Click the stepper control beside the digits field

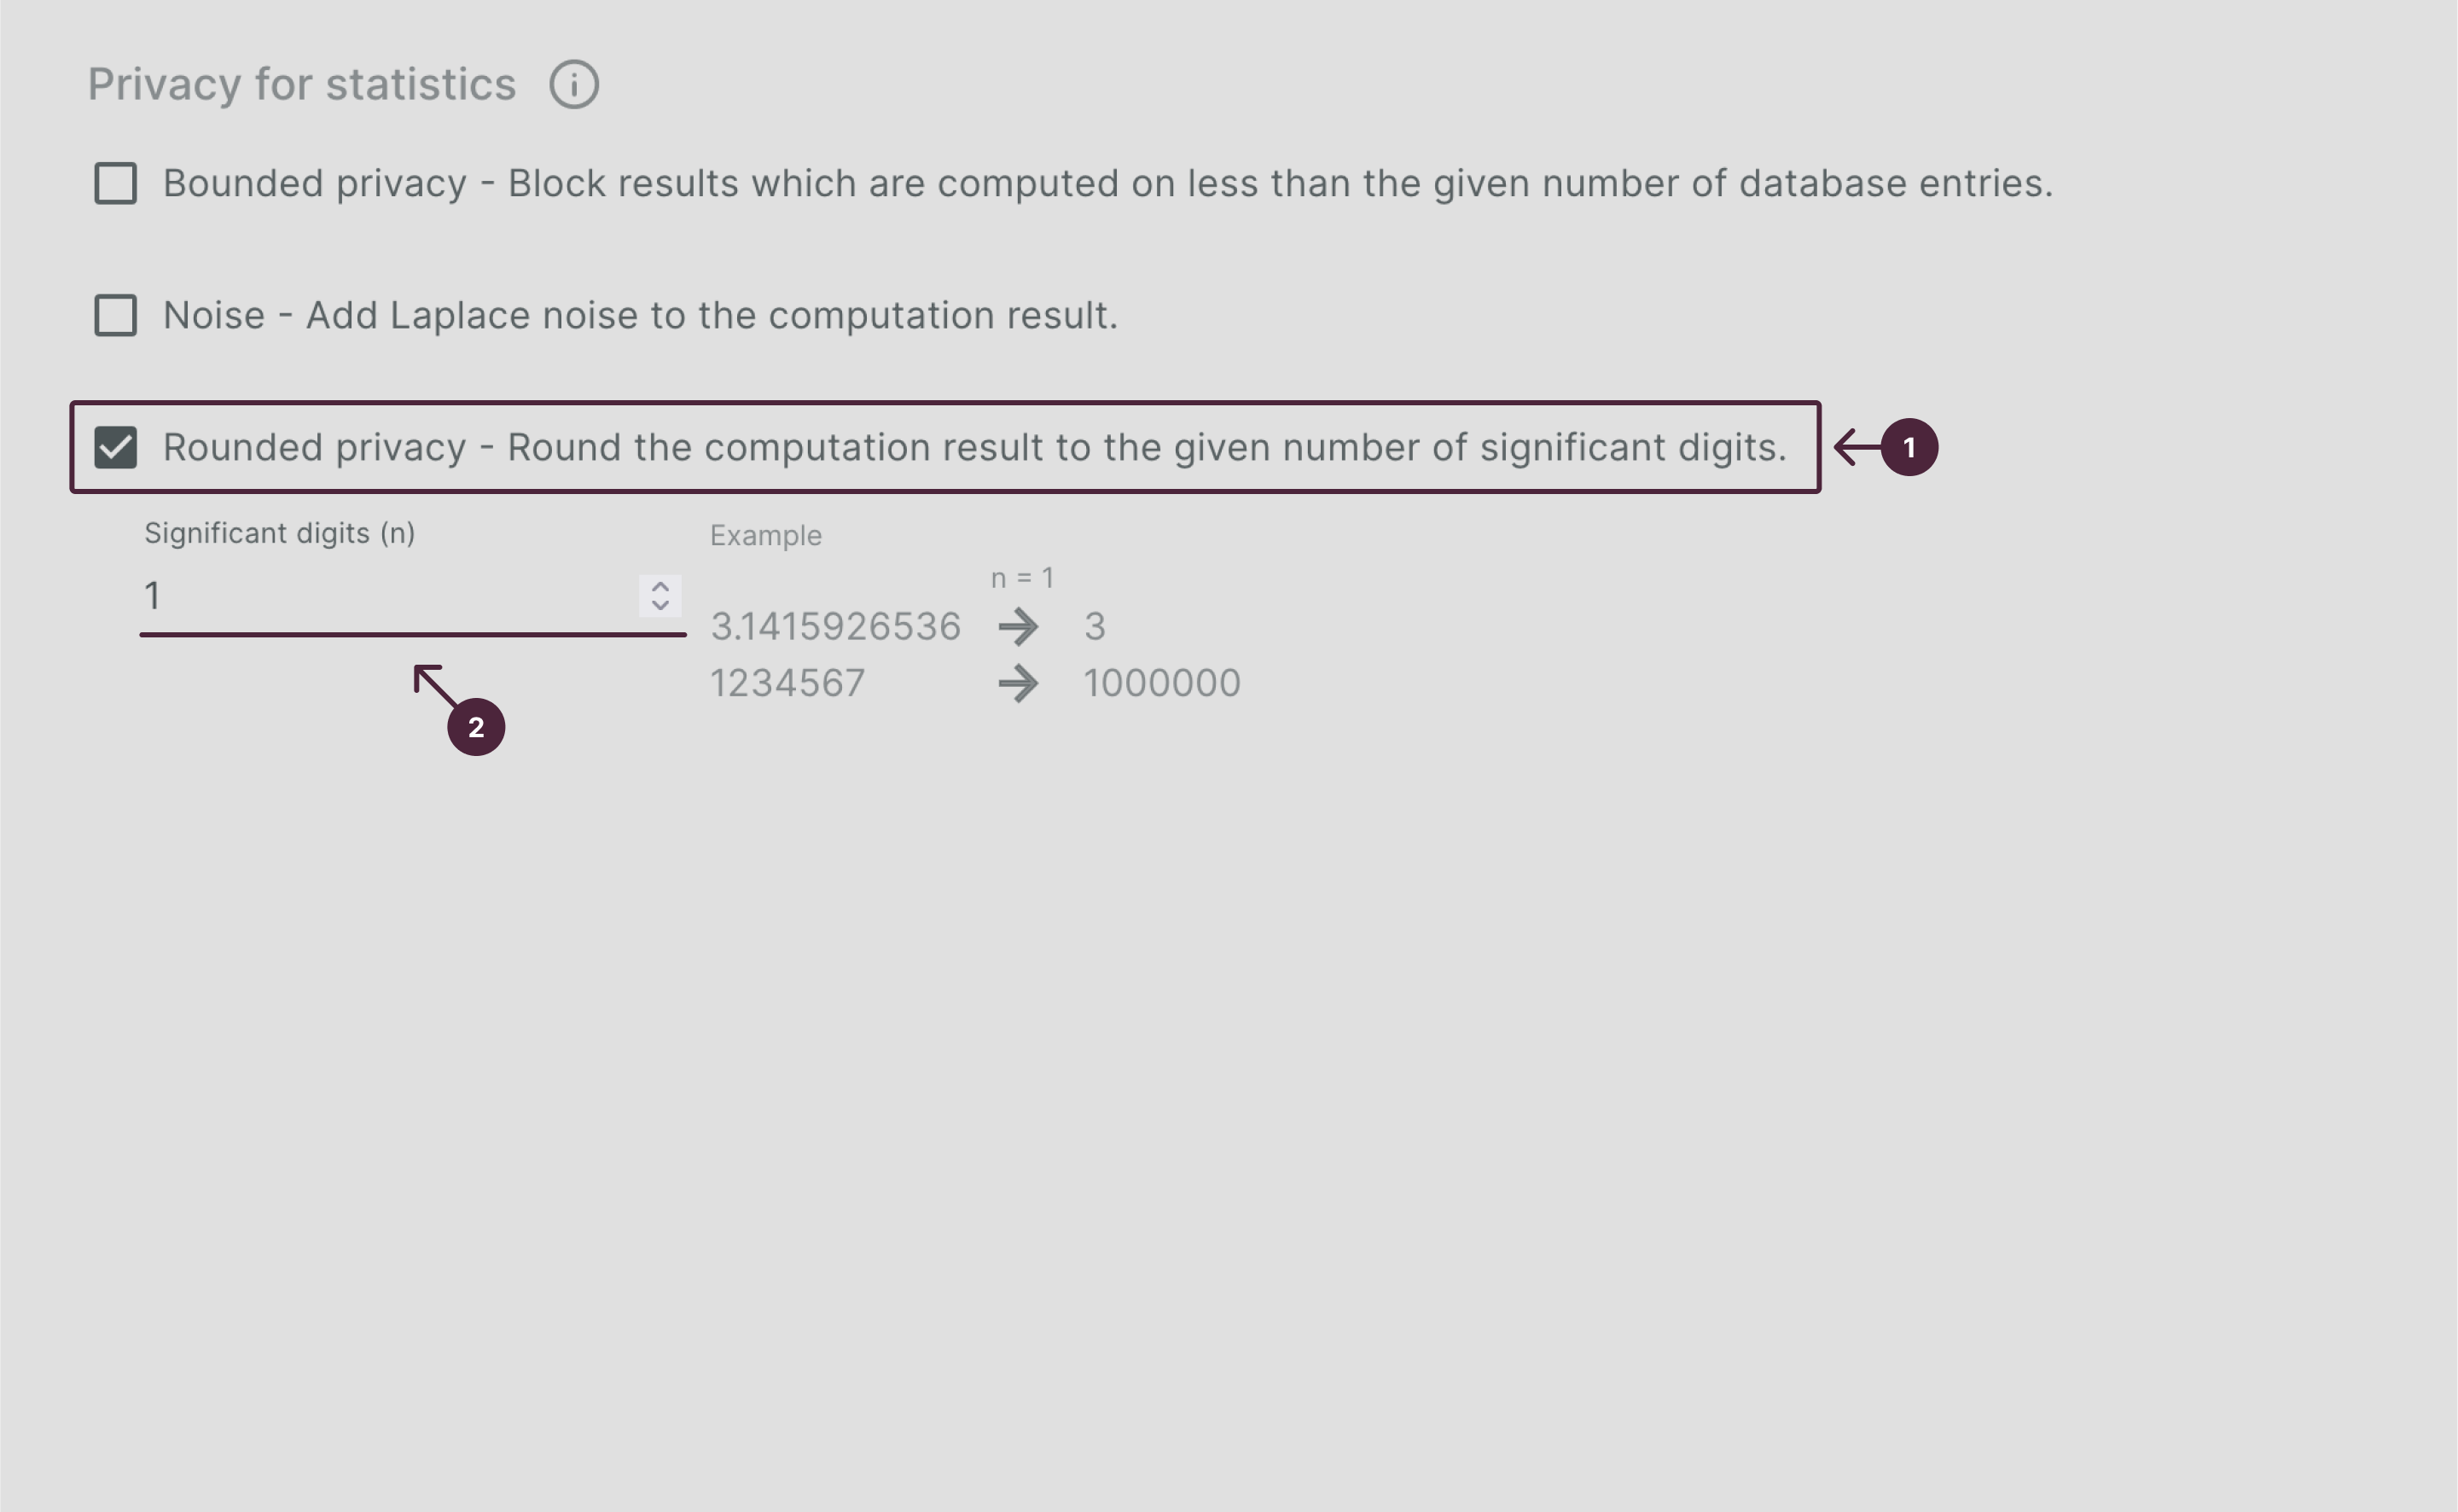tap(660, 595)
